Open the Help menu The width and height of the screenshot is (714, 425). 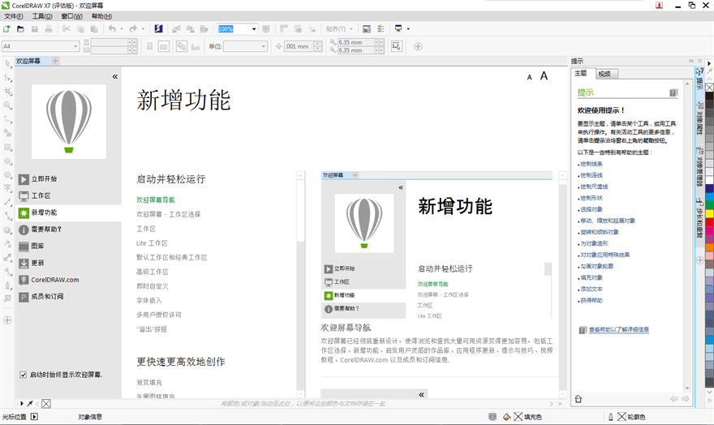point(101,16)
